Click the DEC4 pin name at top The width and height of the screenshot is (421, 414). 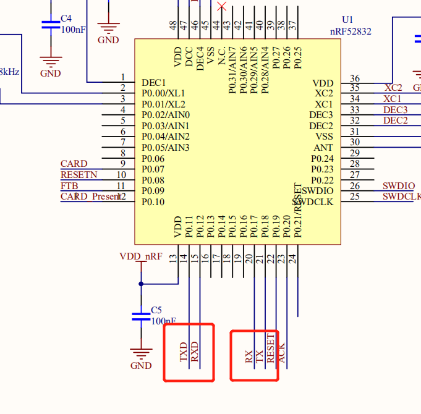point(200,59)
